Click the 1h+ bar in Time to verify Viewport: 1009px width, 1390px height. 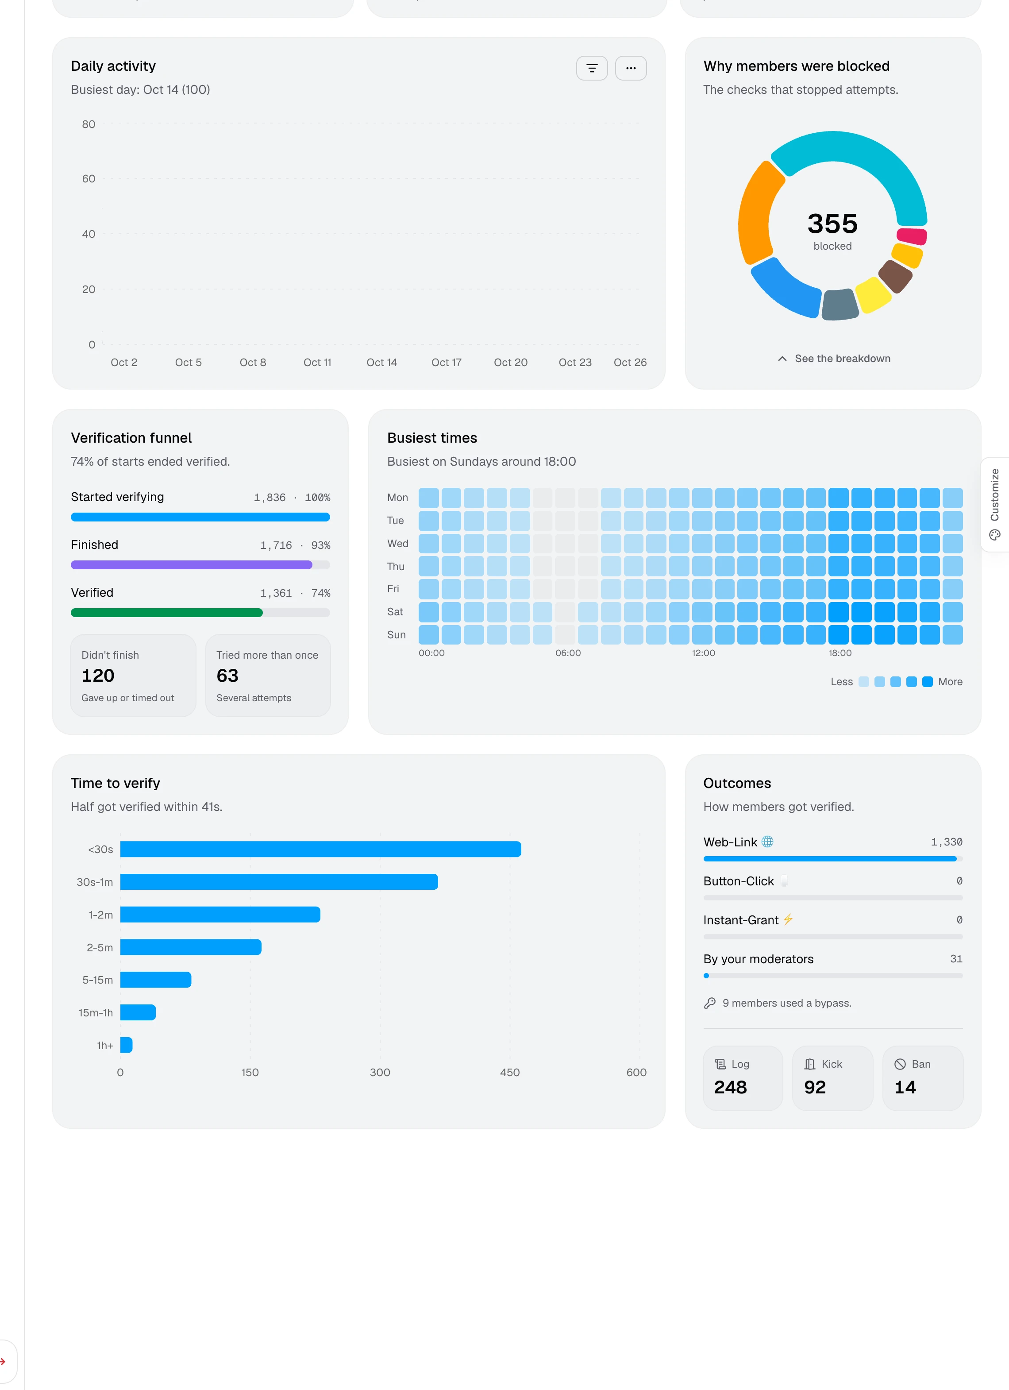pyautogui.click(x=126, y=1045)
